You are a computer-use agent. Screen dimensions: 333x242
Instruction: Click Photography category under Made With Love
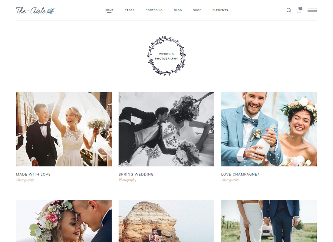[25, 180]
